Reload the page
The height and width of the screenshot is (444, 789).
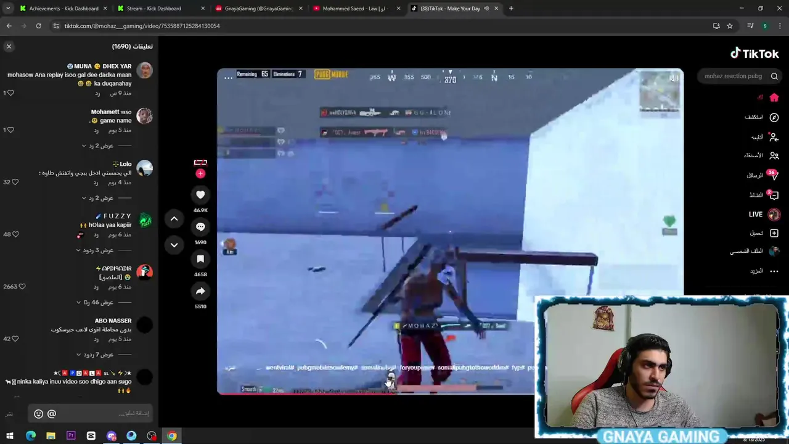pyautogui.click(x=38, y=26)
